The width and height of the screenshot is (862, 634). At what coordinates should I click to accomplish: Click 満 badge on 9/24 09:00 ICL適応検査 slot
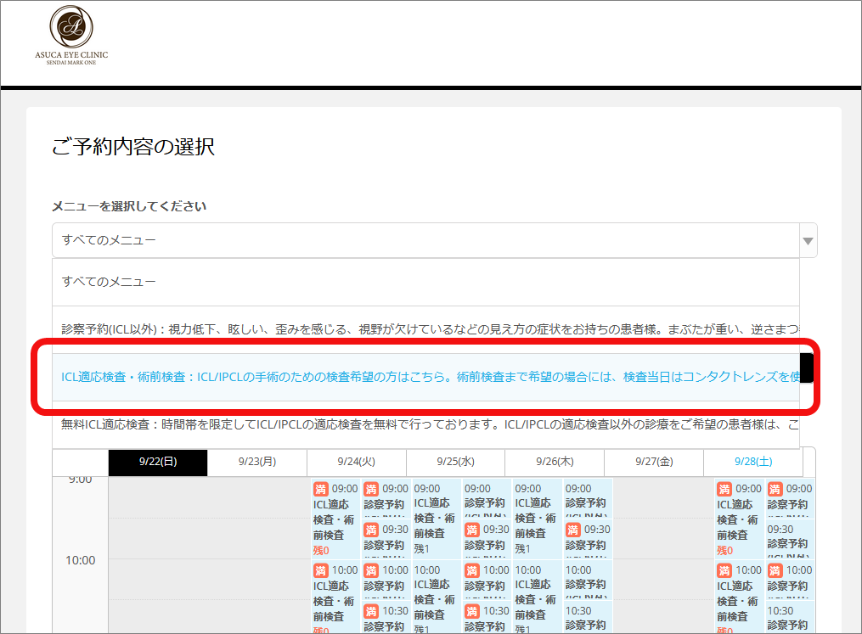tap(320, 489)
